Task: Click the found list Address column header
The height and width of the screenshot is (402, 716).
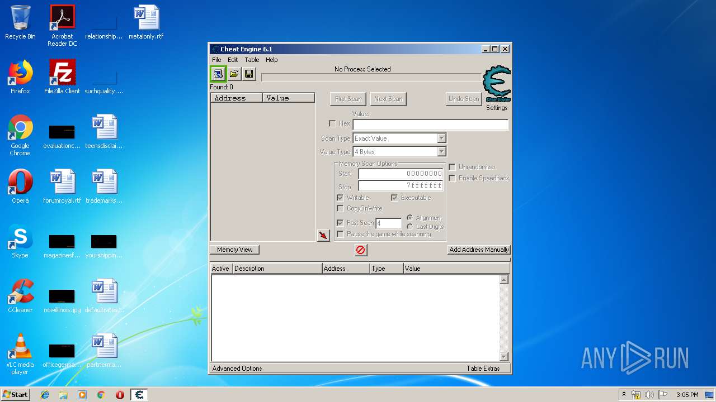Action: 237,98
